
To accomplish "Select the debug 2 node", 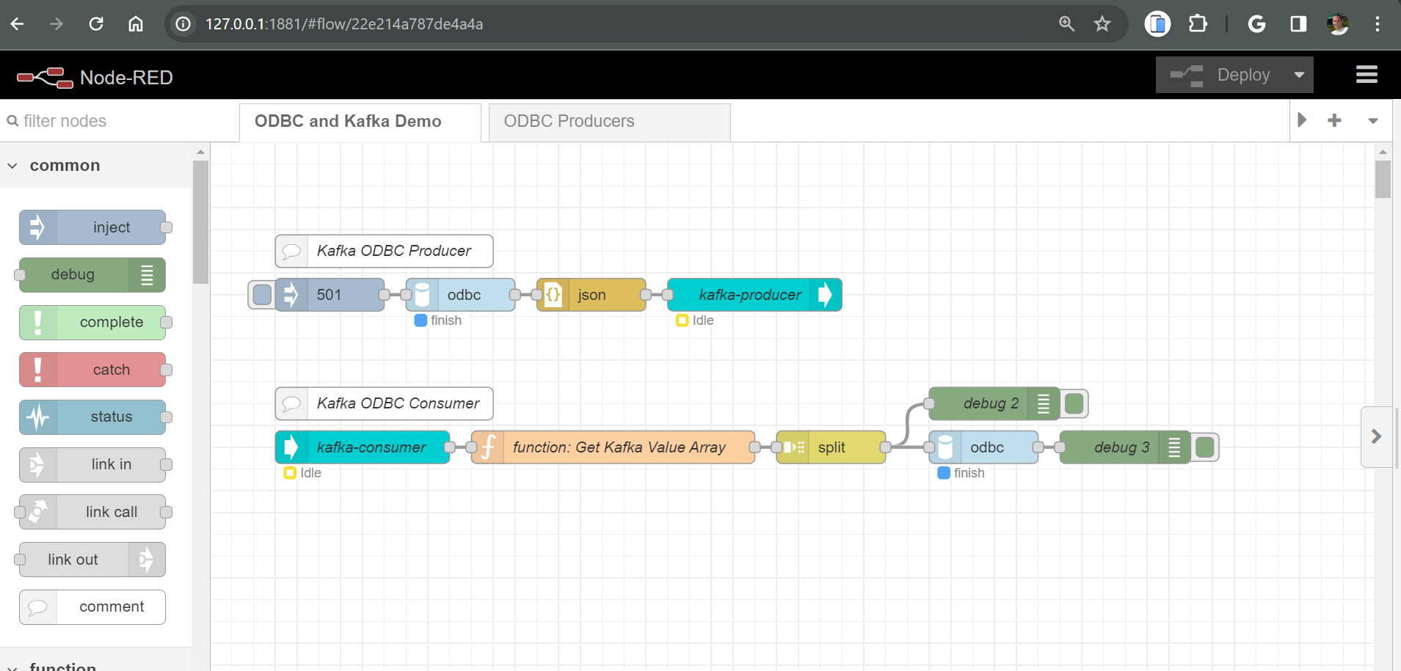I will click(994, 403).
